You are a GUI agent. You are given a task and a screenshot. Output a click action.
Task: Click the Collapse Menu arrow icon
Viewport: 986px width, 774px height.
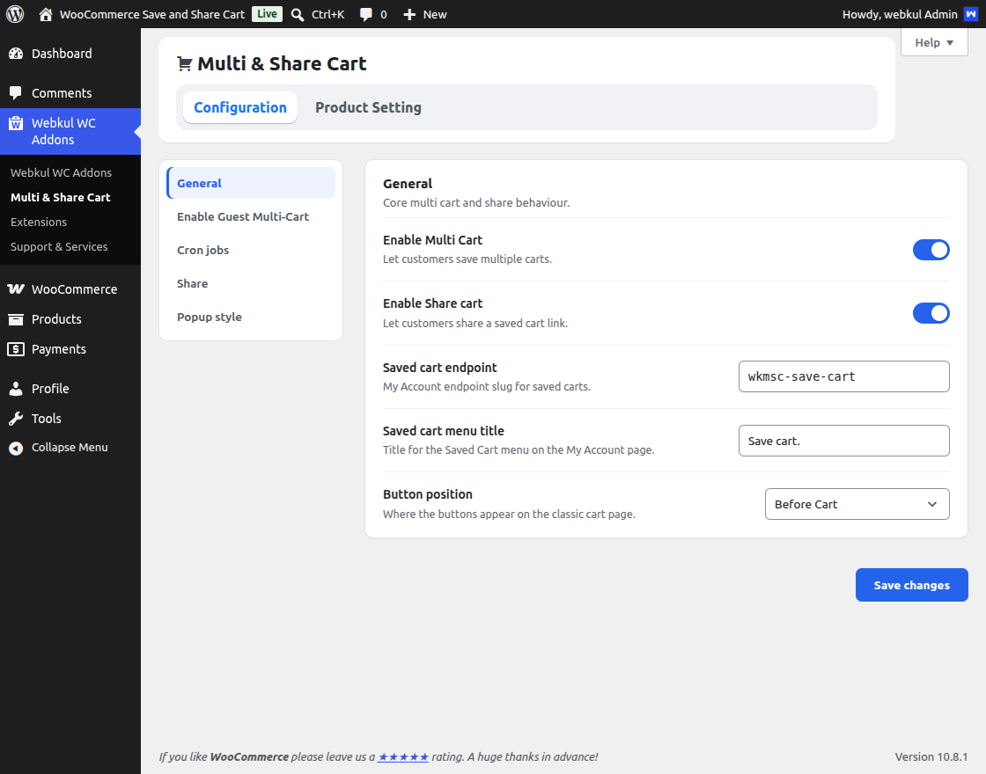tap(16, 448)
